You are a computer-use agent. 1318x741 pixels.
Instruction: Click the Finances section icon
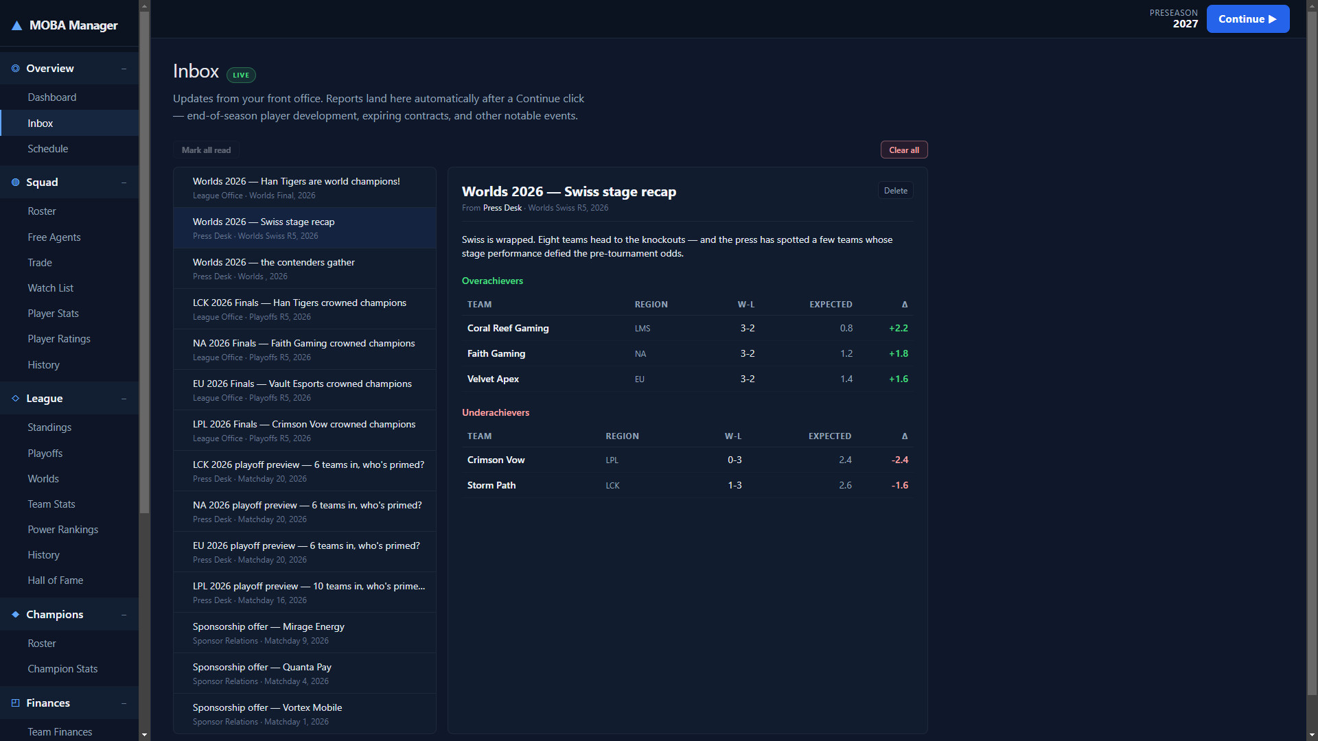15,703
